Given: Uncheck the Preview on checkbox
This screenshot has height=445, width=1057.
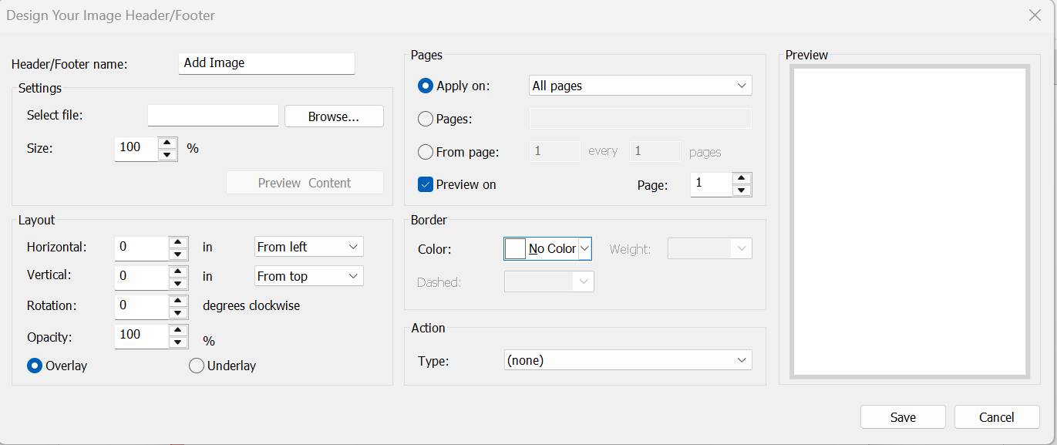Looking at the screenshot, I should pos(426,184).
